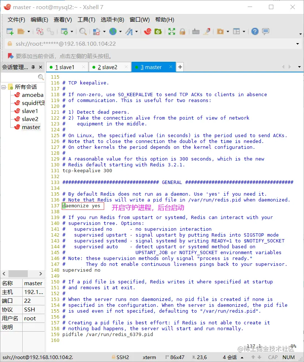Add a new tab with plus button
The image size is (304, 362).
click(x=180, y=67)
